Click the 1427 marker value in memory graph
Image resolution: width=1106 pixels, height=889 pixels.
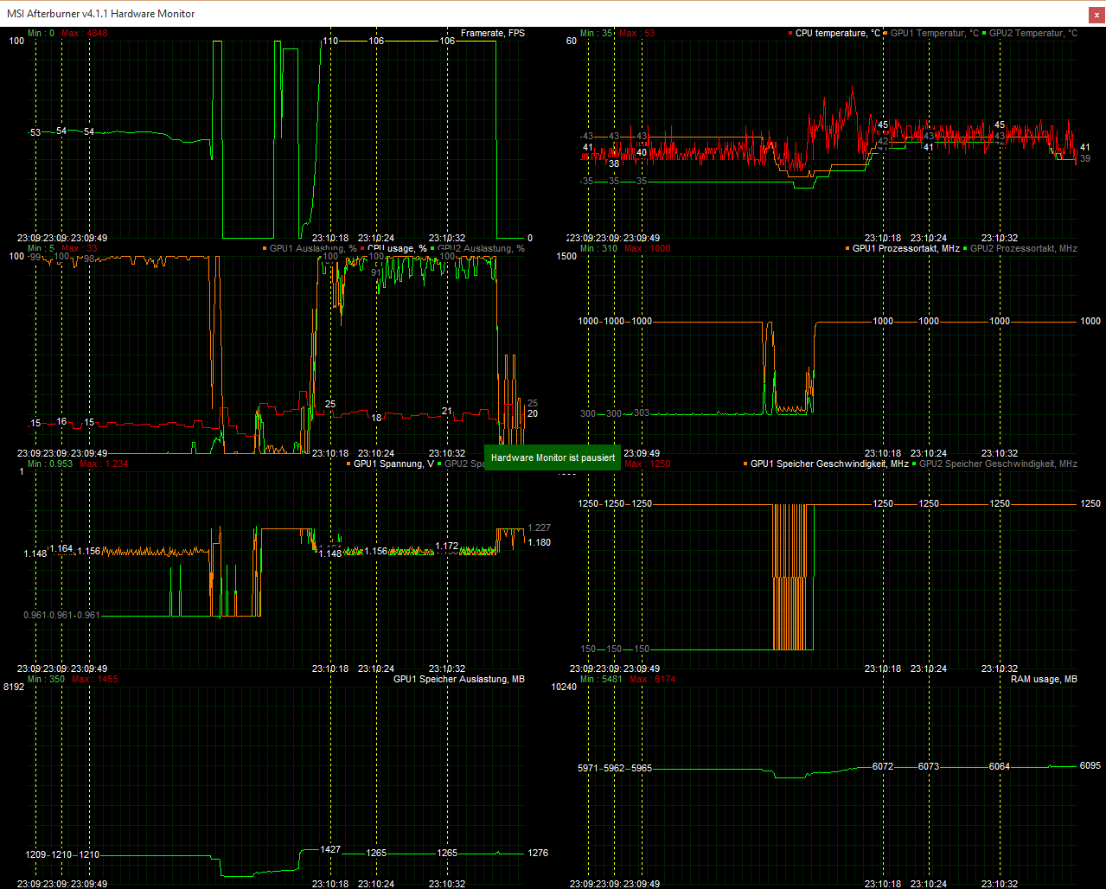pos(330,849)
